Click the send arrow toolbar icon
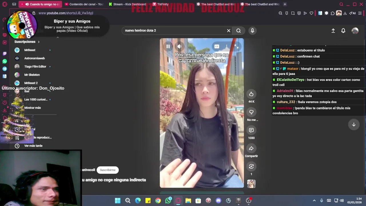366x206 pixels. (x=305, y=13)
